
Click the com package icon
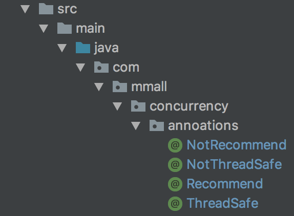(x=101, y=67)
